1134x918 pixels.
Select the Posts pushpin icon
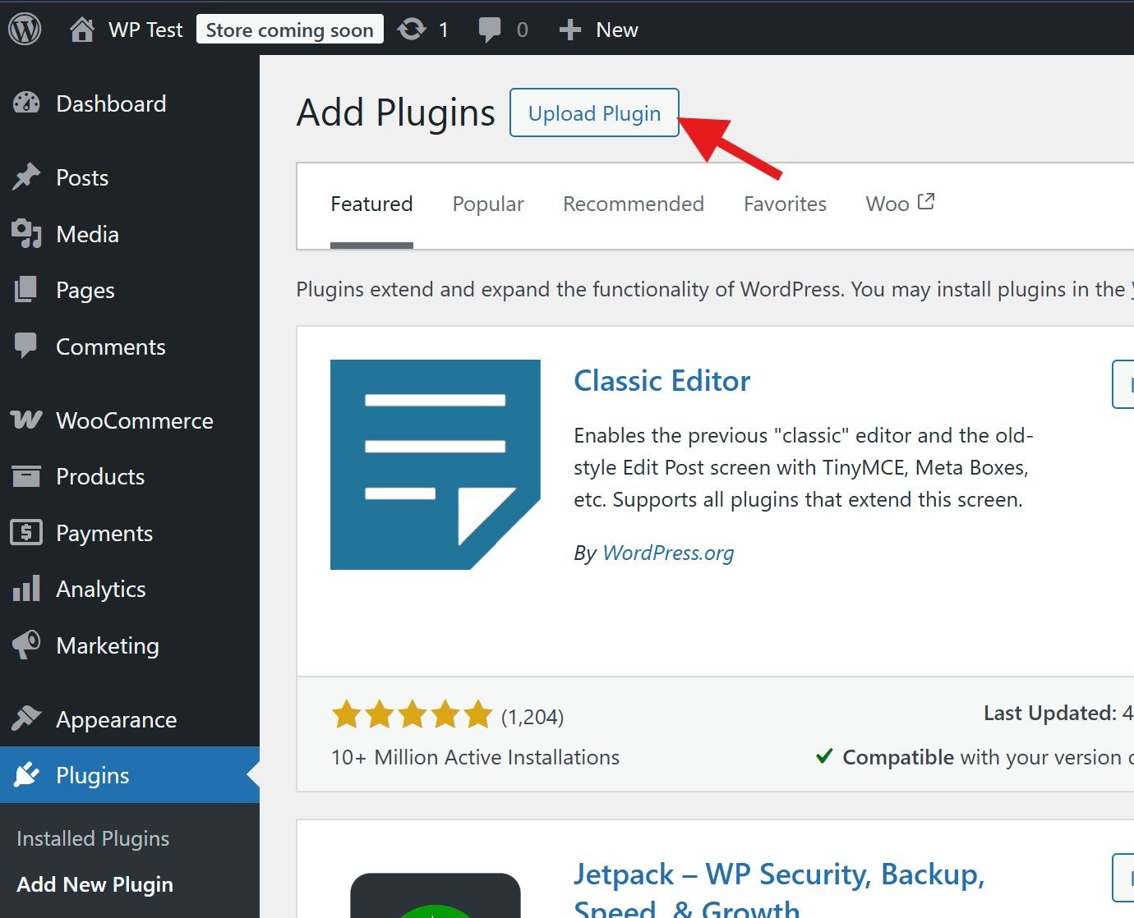26,177
